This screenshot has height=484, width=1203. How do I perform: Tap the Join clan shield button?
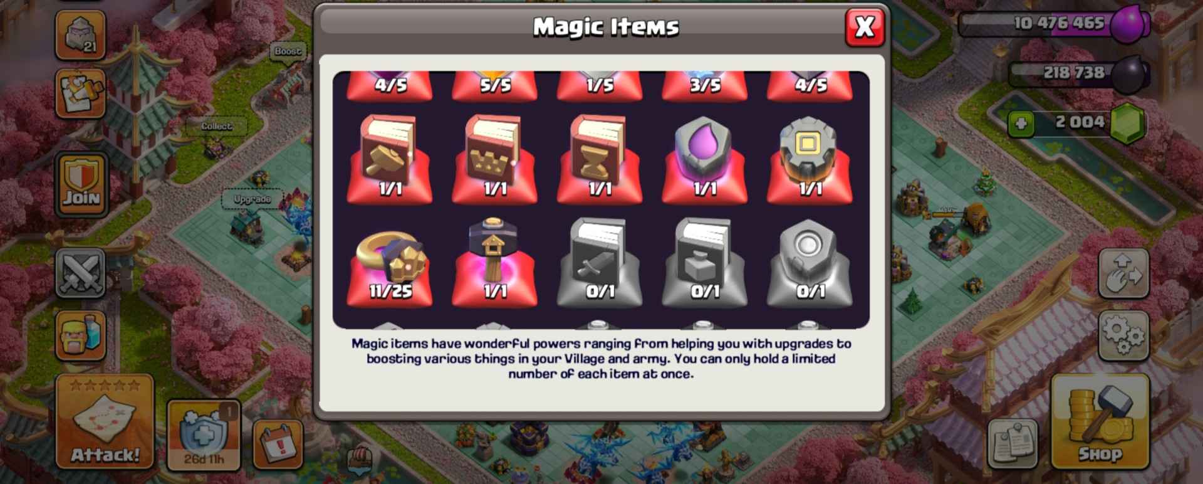pos(81,184)
